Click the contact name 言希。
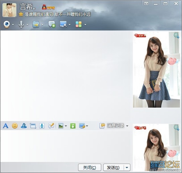Image resolution: width=182 pixels, height=173 pixels. (x=27, y=7)
